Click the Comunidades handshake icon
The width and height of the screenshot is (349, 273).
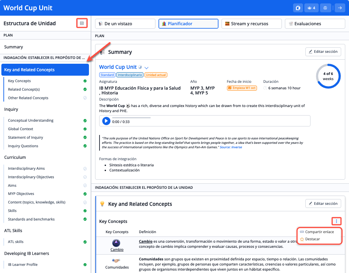[117, 260]
